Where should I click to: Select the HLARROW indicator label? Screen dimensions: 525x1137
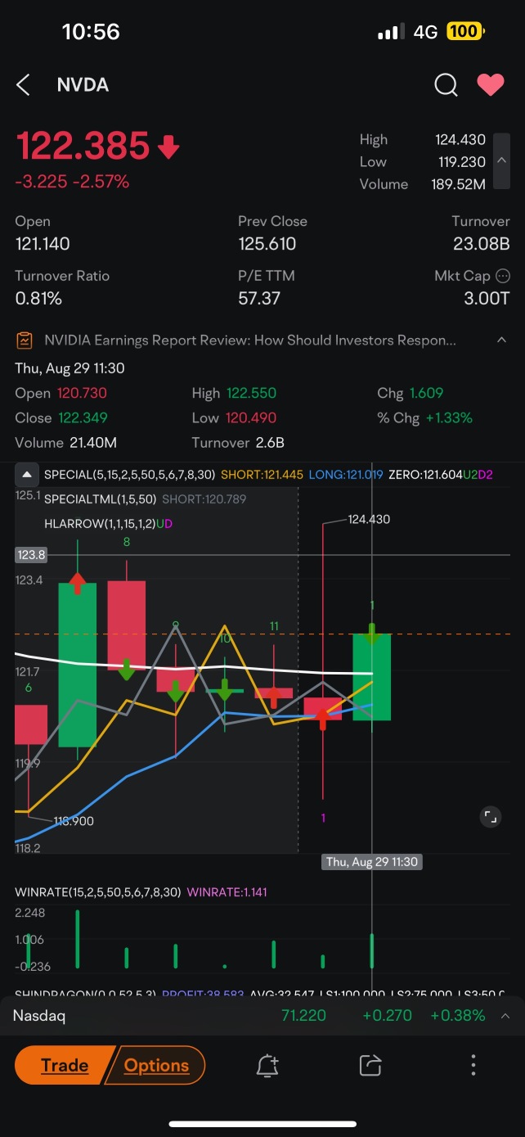[100, 522]
